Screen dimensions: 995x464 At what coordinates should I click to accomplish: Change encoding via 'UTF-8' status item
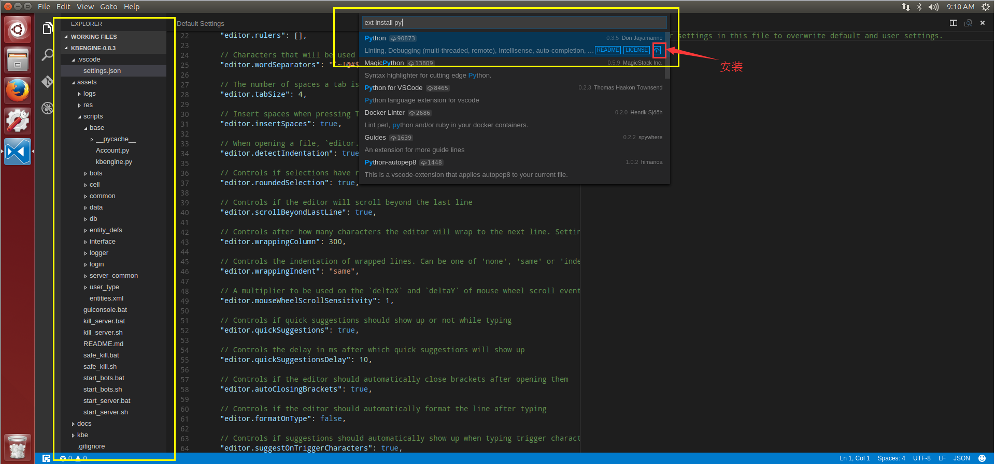point(922,458)
